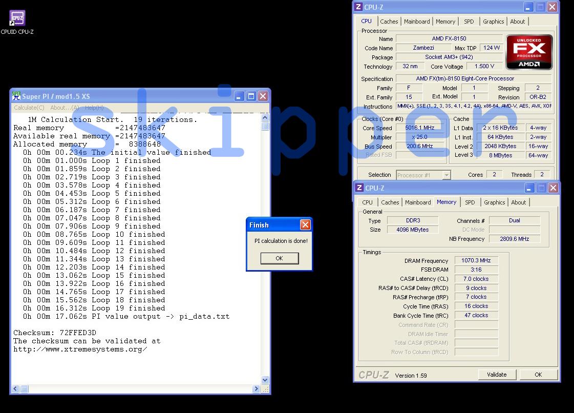
Task: Click memory Size value 4096 MBytes
Action: point(413,230)
